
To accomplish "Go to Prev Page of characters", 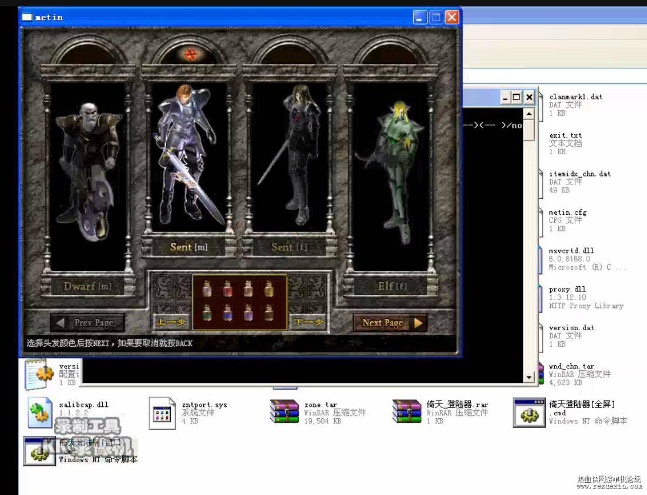I will tap(87, 323).
